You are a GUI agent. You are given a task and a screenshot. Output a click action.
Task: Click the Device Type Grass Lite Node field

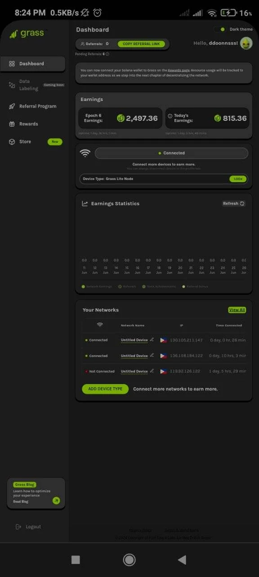click(164, 179)
